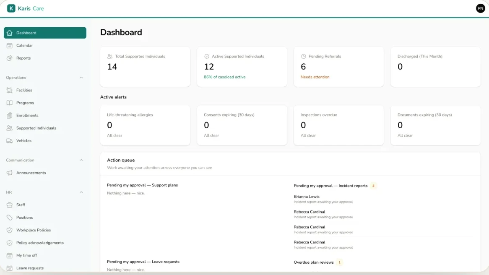Click the 'Overdue plan reviews' heading
489x275 pixels.
(x=314, y=262)
